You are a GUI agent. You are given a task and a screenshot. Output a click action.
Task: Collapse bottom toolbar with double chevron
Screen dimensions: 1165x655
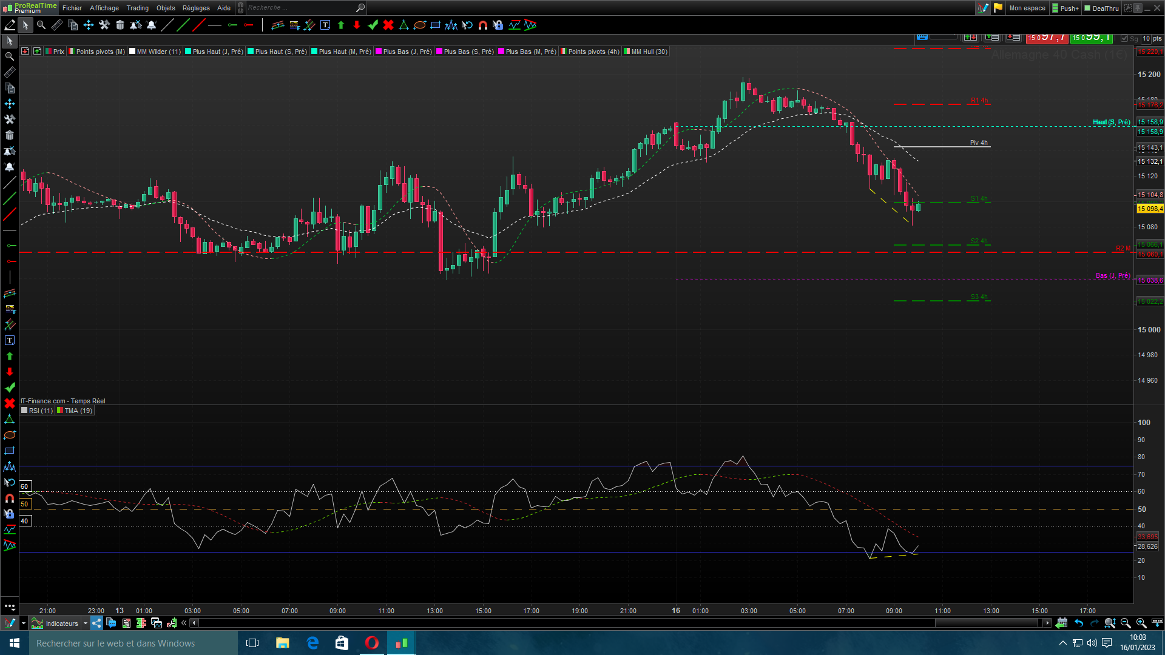coord(184,623)
